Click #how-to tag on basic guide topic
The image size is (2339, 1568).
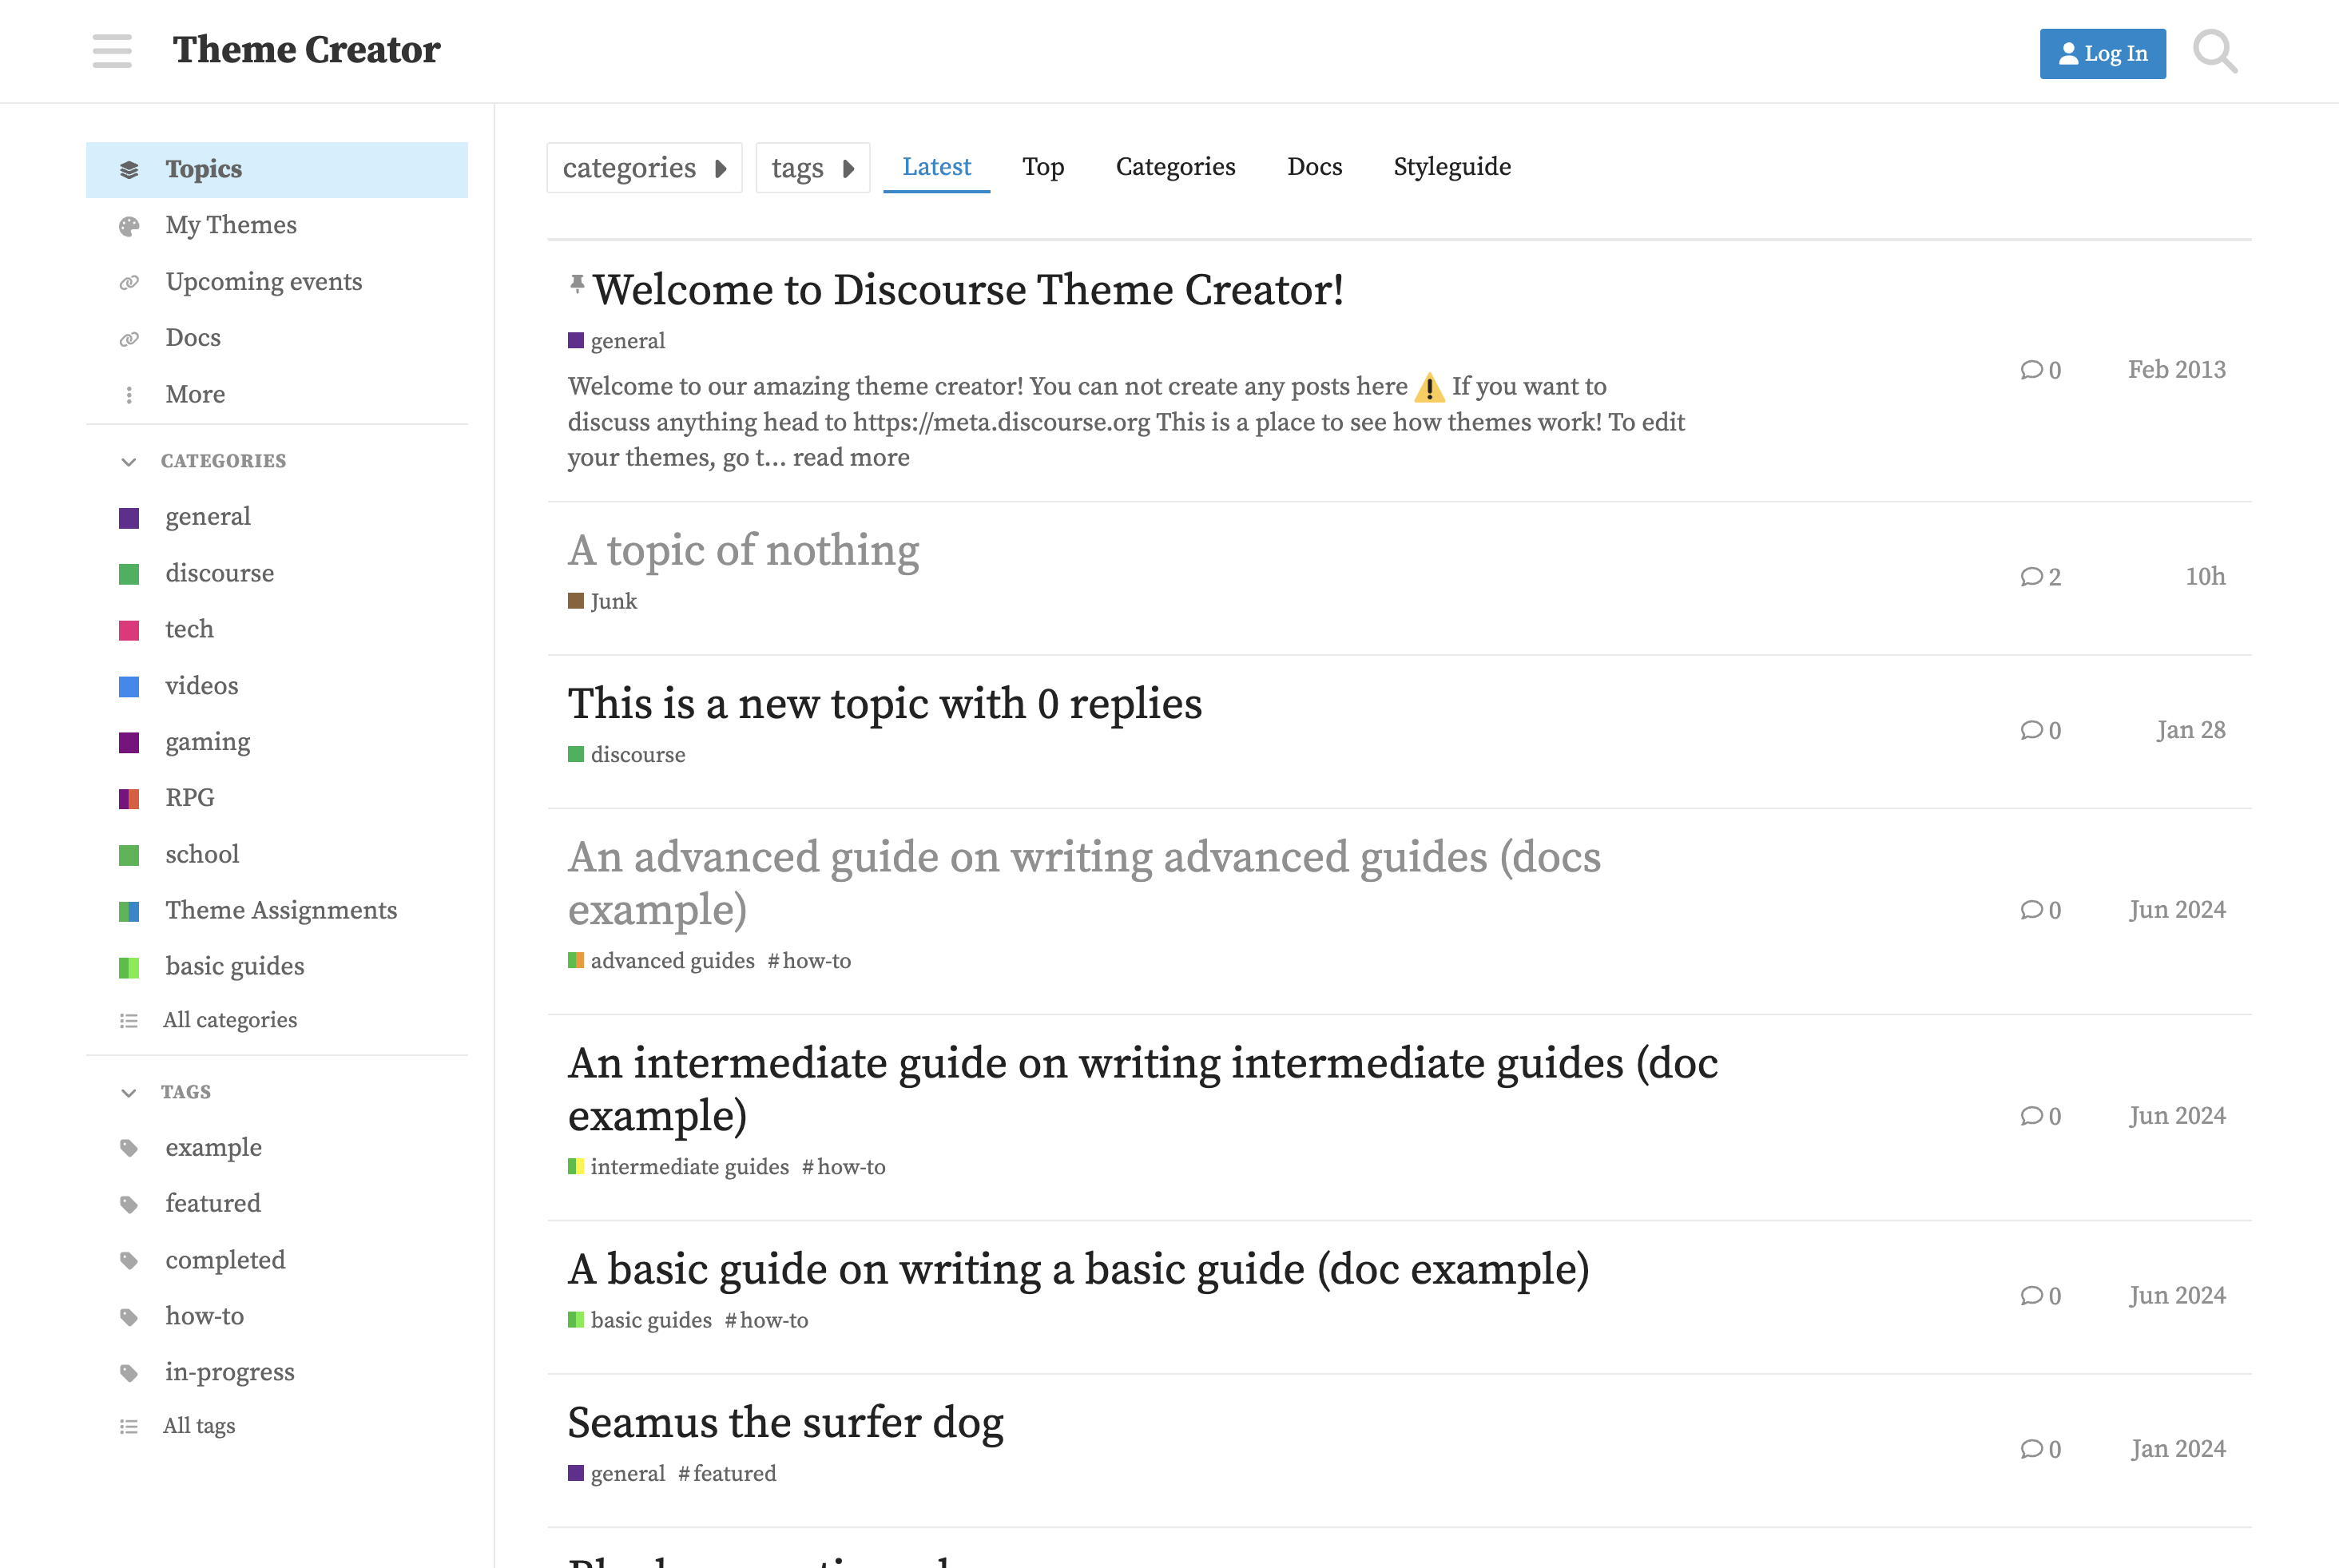tap(766, 1321)
